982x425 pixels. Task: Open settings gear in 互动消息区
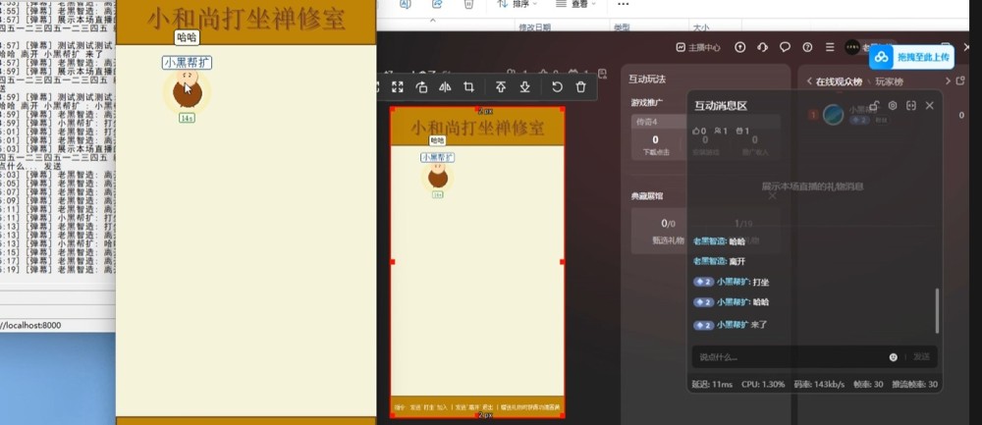point(893,105)
